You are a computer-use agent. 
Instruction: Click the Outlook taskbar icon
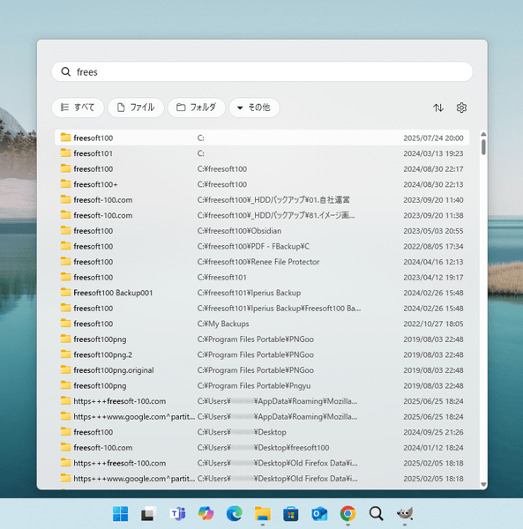coord(319,513)
